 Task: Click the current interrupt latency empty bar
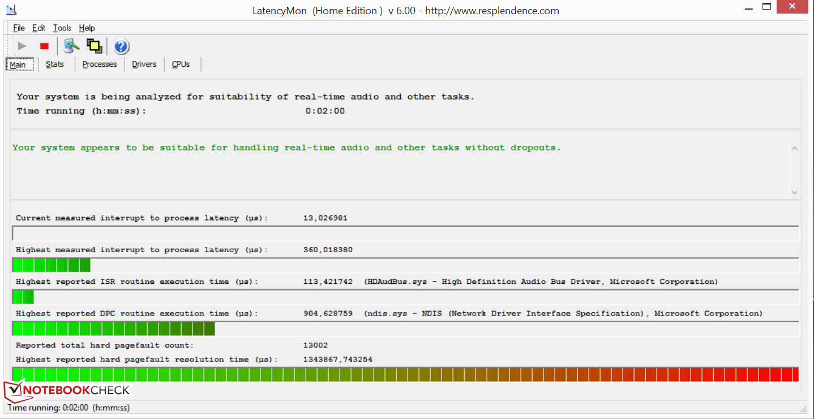tap(405, 234)
